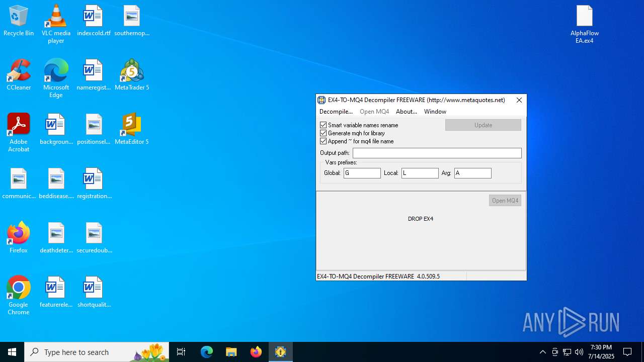
Task: Select MetaEditor 5 desktop shortcut
Action: point(132,130)
